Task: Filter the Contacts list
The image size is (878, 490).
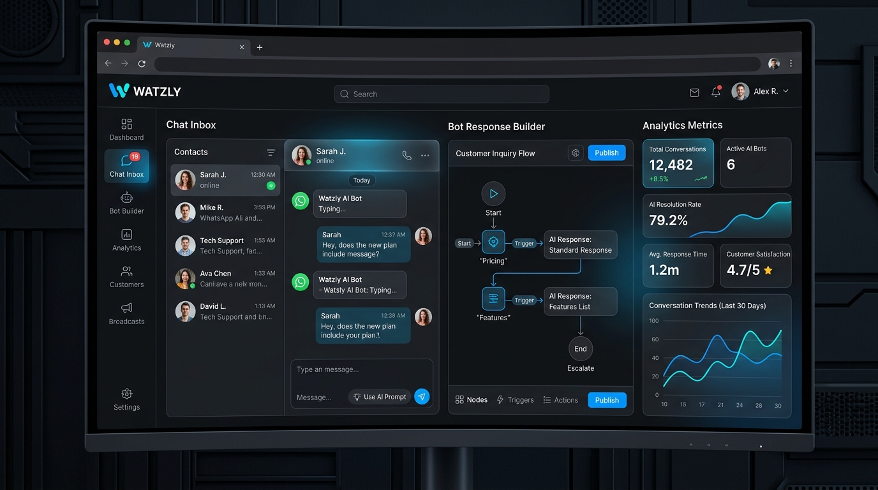Action: tap(271, 152)
